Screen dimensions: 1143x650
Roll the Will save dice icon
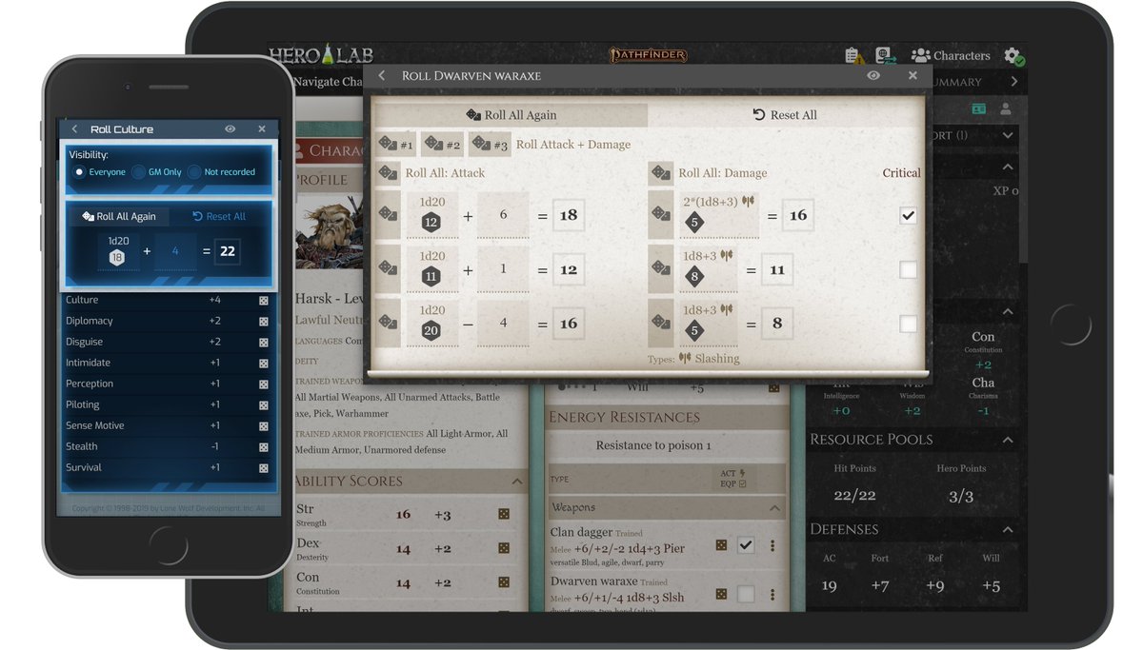[773, 388]
